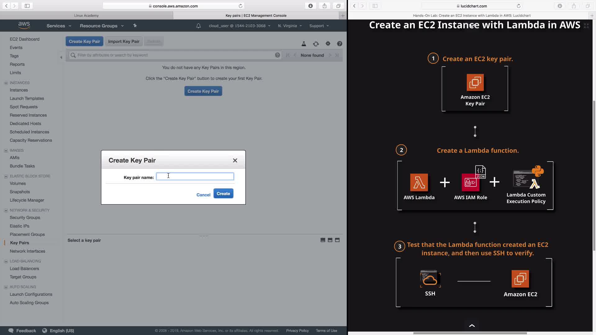Open the settings gear icon
596x335 pixels.
pyautogui.click(x=328, y=44)
